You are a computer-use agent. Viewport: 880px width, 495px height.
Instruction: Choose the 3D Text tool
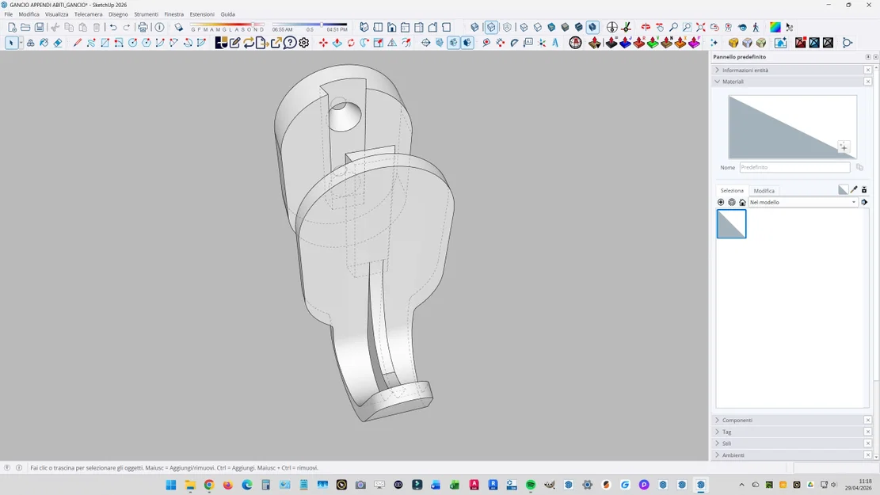pos(555,43)
